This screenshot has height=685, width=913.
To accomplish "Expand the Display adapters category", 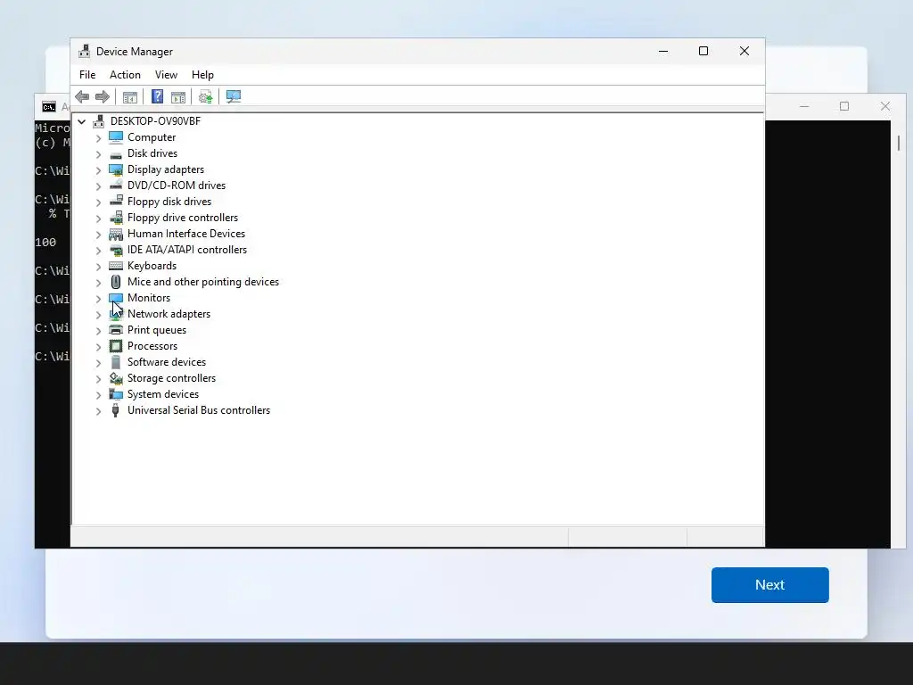I will point(98,170).
